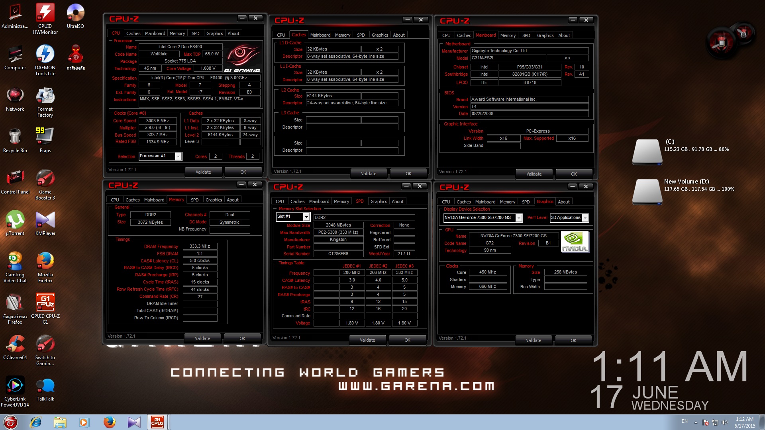Open the display device selection dropdown
The height and width of the screenshot is (430, 765).
(519, 218)
